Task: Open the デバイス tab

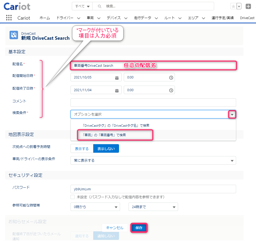Action: (x=114, y=18)
